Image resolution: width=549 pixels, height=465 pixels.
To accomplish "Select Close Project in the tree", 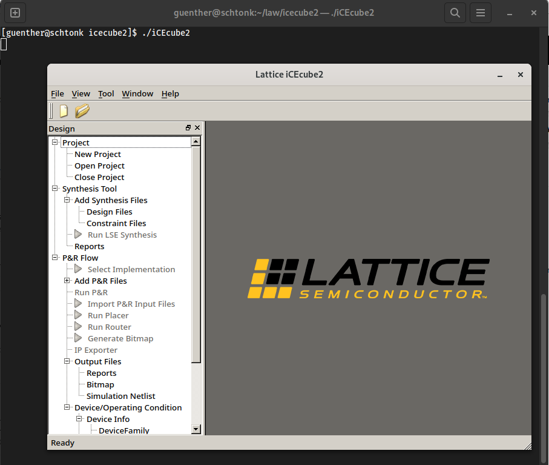I will coord(99,178).
